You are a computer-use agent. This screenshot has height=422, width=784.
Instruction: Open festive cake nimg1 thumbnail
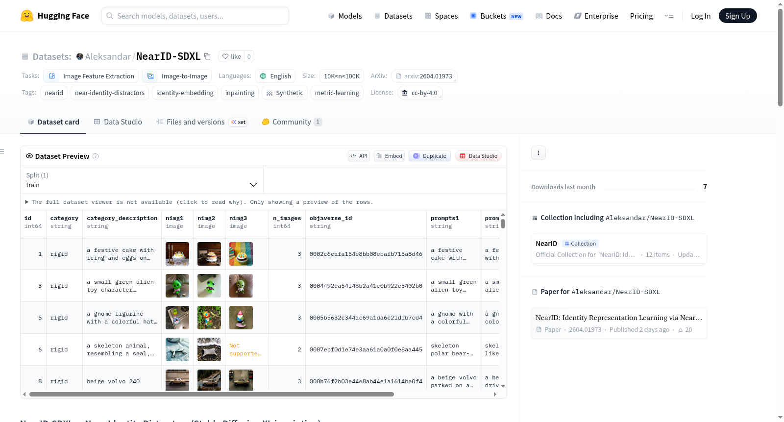pyautogui.click(x=177, y=254)
